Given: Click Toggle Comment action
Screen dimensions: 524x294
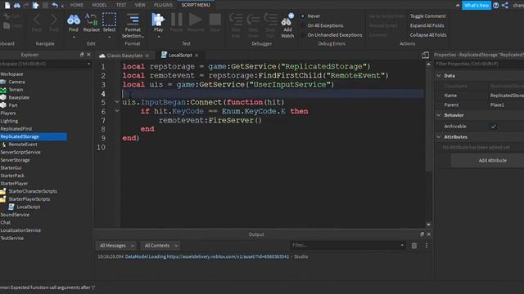Looking at the screenshot, I should 427,16.
